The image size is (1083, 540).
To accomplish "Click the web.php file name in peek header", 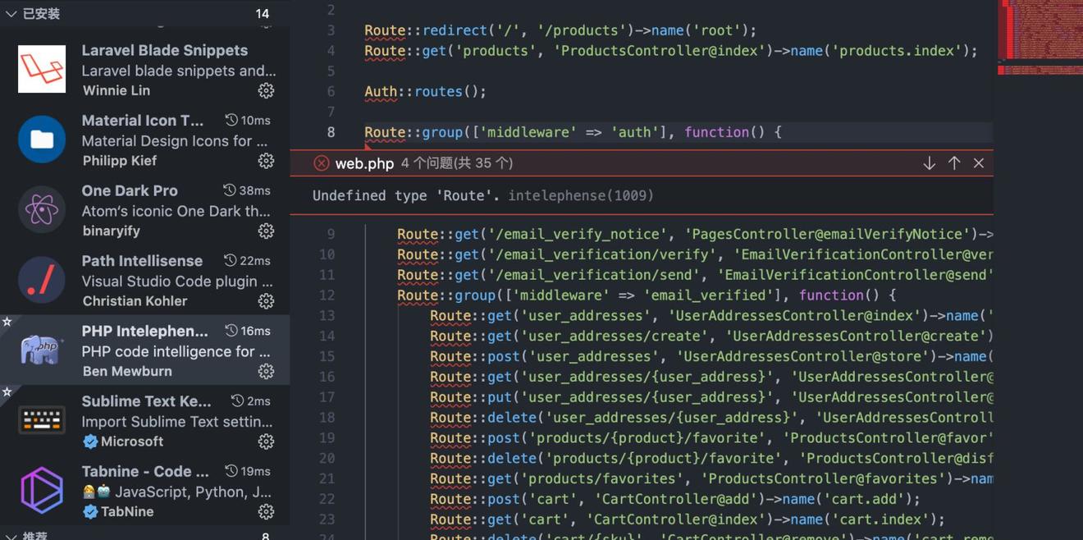I will point(364,163).
